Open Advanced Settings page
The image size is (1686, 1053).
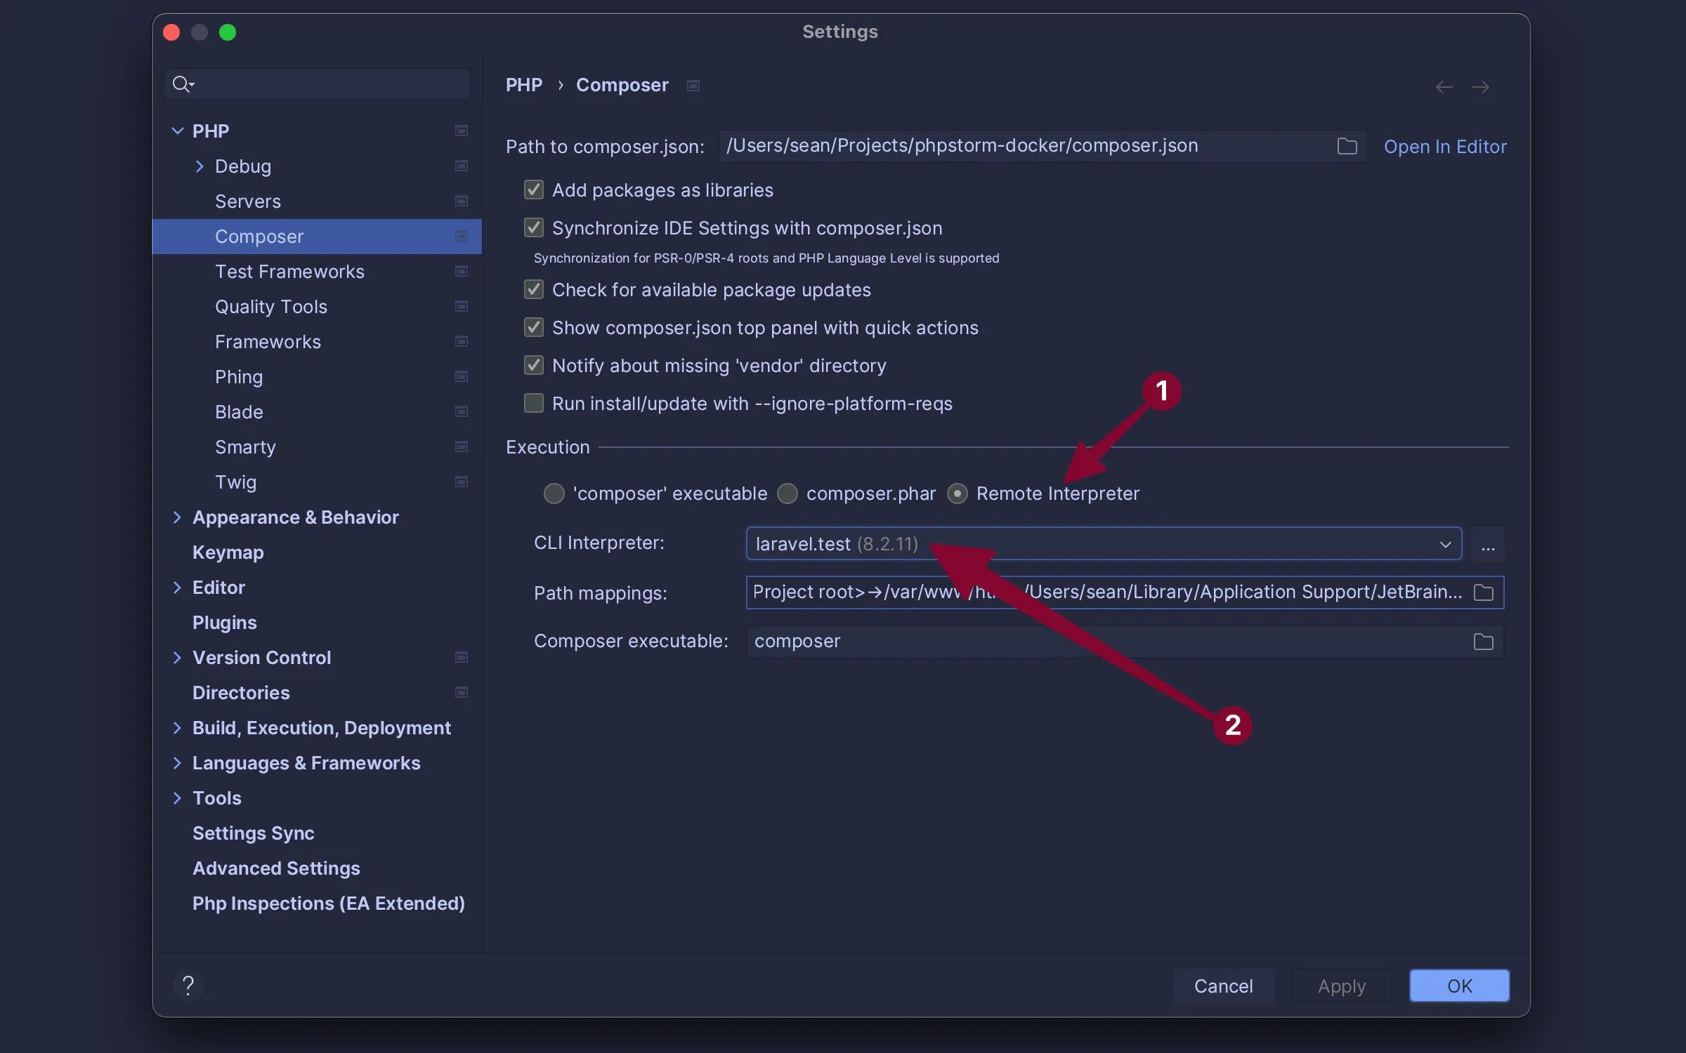pyautogui.click(x=317, y=868)
